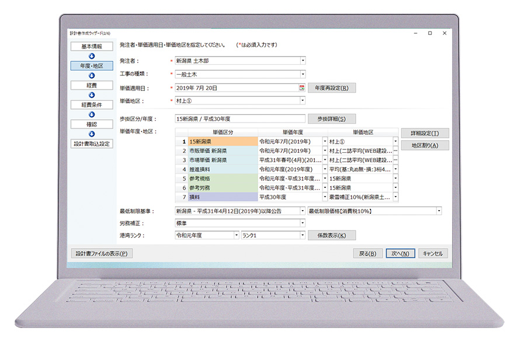
Task: Click the arrow icon above 設計書取込設定
Action: [92, 134]
